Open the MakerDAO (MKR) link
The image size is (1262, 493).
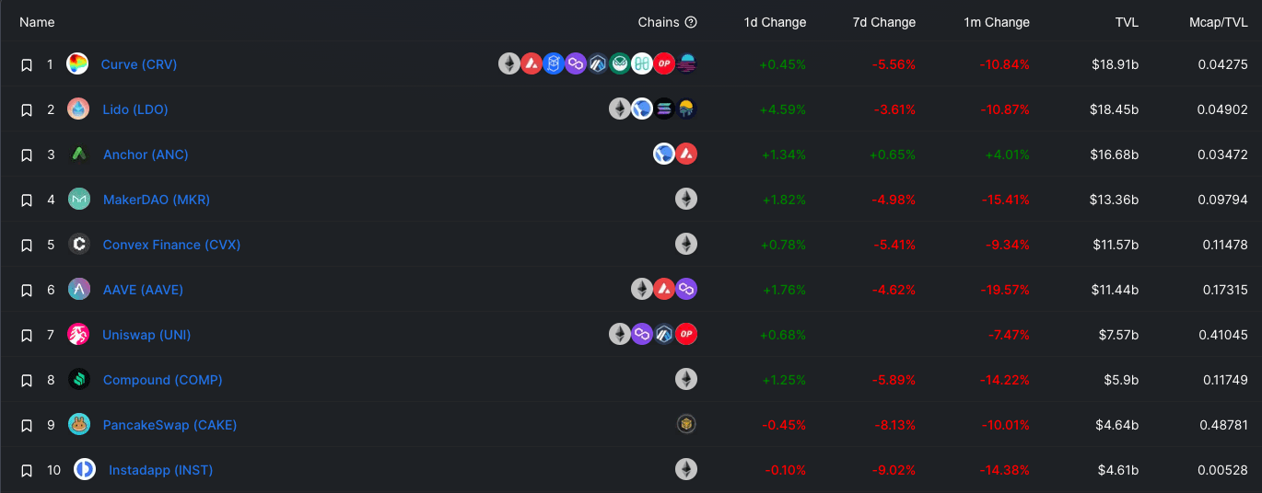(157, 200)
